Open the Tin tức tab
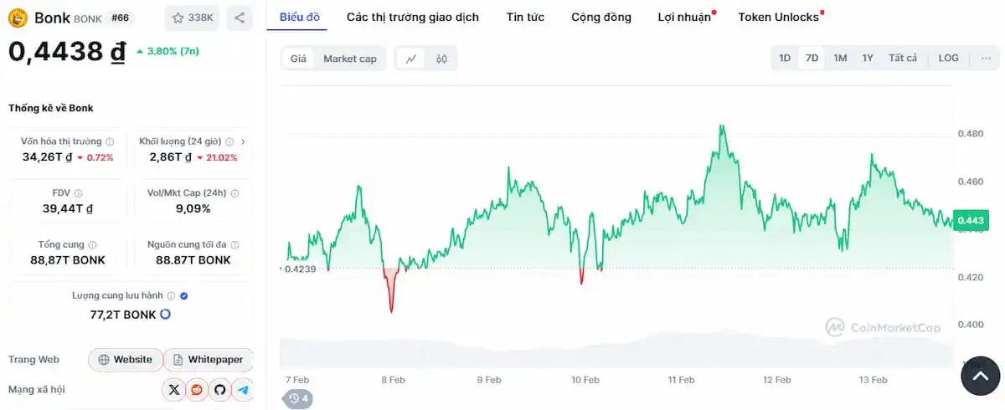The image size is (1005, 410). point(525,17)
